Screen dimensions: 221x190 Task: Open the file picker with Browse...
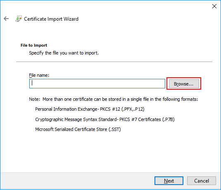[x=184, y=84]
